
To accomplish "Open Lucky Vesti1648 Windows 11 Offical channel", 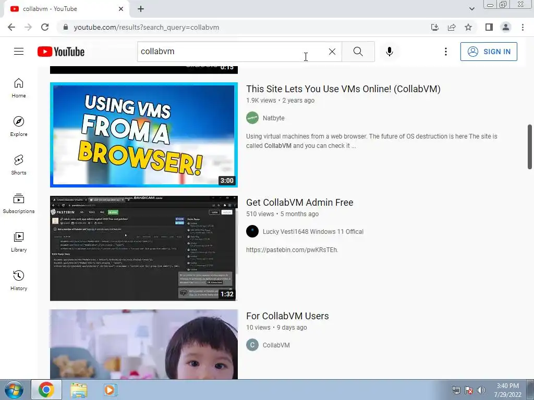I will pyautogui.click(x=313, y=232).
